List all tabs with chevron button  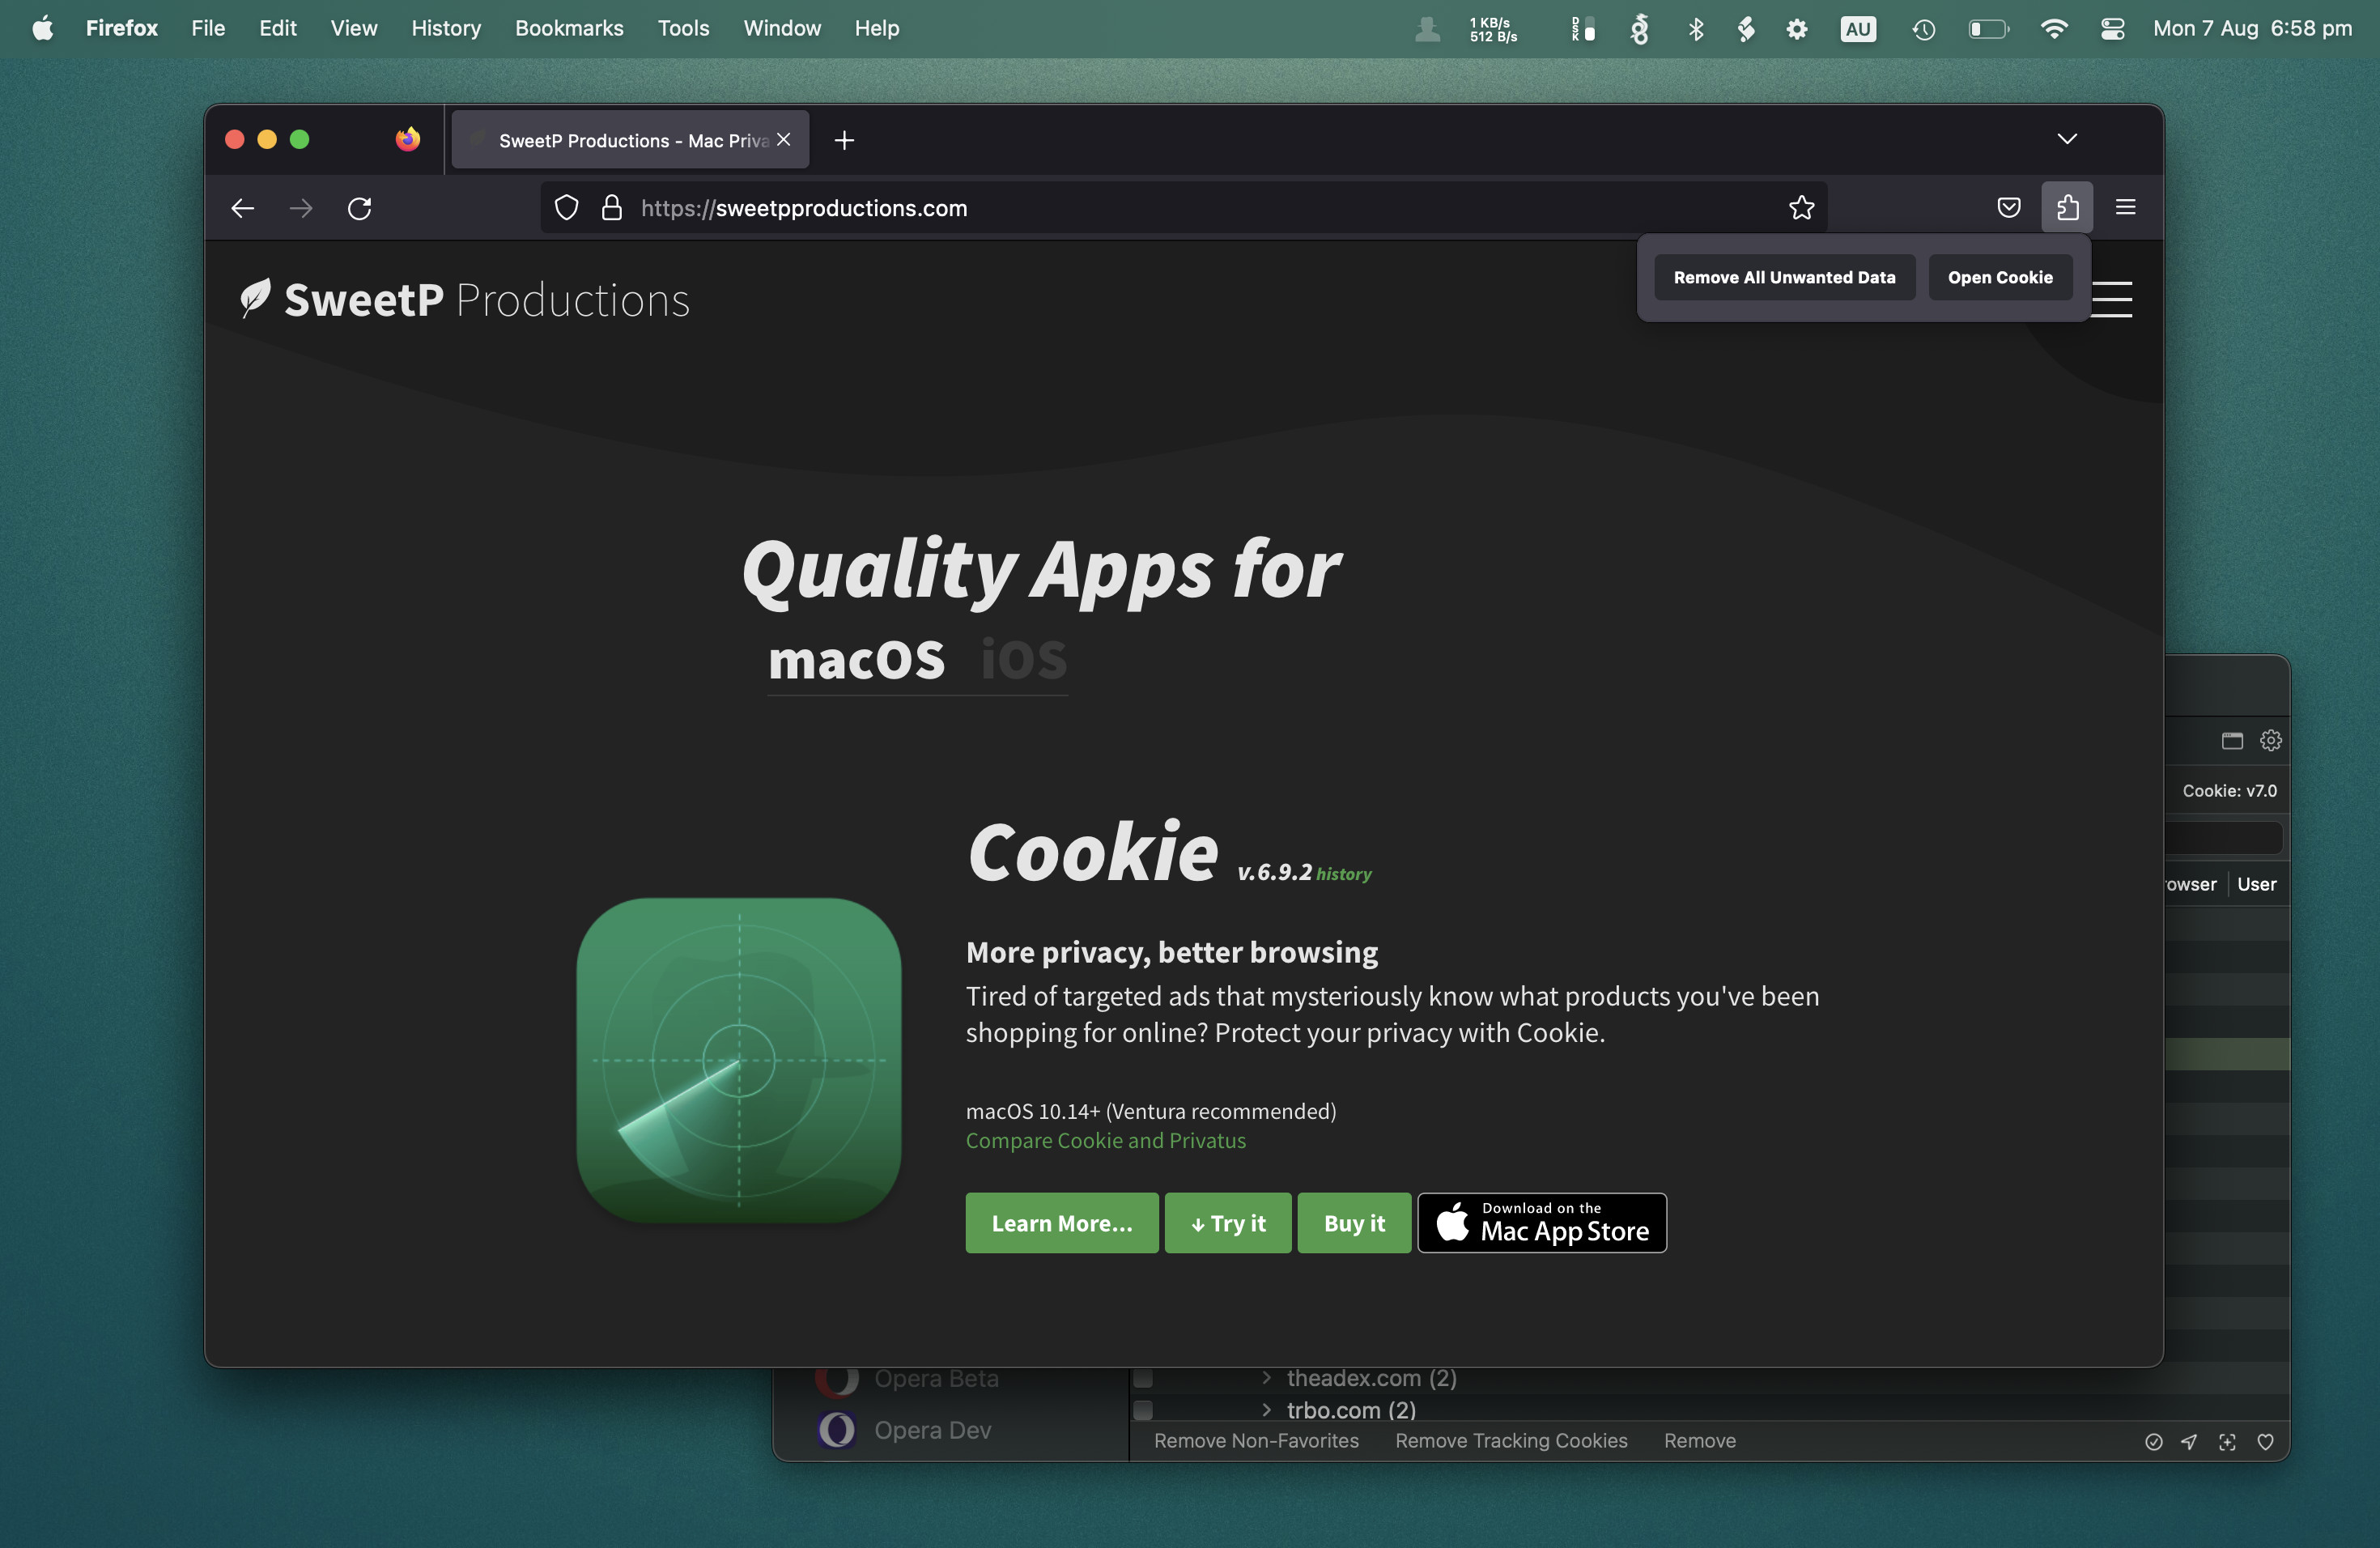coord(2066,138)
